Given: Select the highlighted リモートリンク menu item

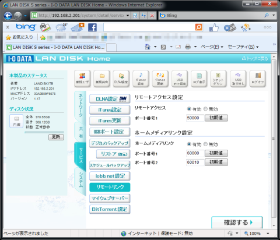Looking at the screenshot, I should point(110,187).
